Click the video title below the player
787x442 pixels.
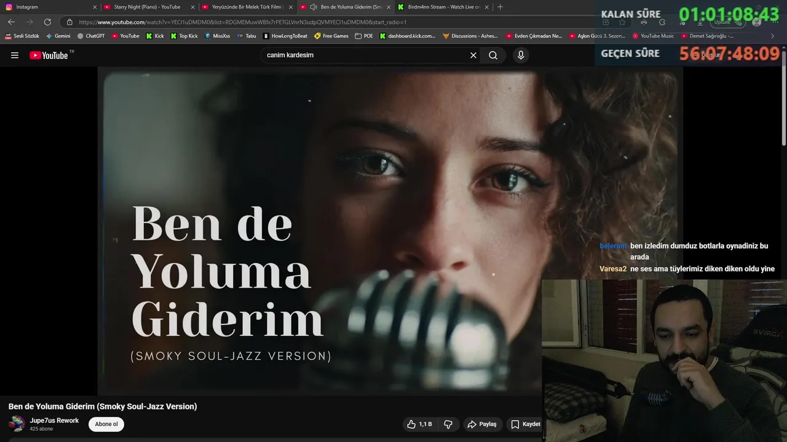pos(103,406)
